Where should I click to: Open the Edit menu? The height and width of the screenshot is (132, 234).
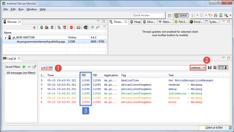[13, 9]
